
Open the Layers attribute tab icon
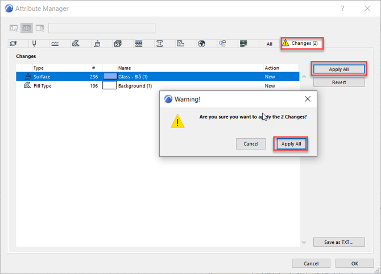(14, 44)
